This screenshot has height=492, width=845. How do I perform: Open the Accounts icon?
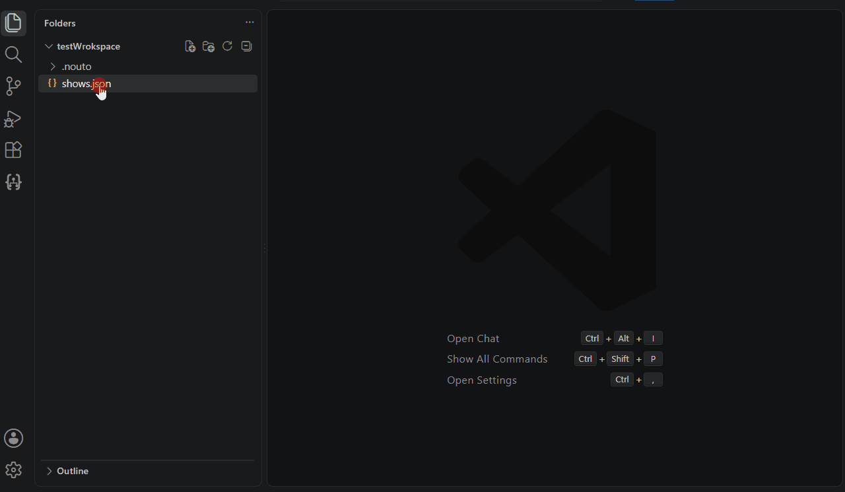click(x=13, y=438)
